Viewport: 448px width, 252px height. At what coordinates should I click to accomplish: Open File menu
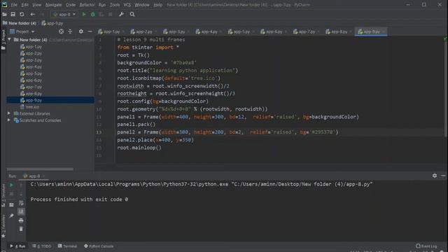[x=14, y=5]
